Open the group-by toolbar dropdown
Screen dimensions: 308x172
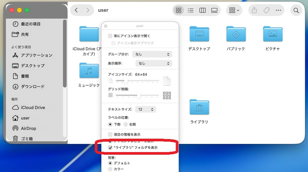tap(234, 10)
